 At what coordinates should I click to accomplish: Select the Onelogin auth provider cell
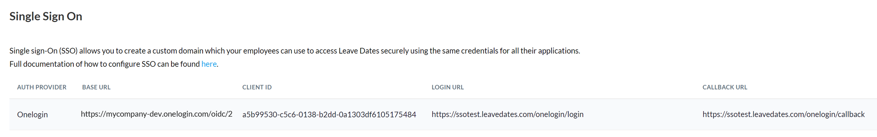pos(32,115)
